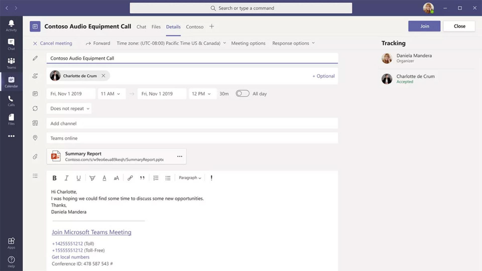Click the message body text
This screenshot has width=482, height=271.
point(127,202)
